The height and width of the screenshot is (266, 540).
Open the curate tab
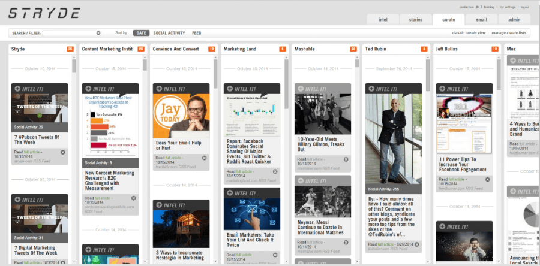tap(448, 20)
